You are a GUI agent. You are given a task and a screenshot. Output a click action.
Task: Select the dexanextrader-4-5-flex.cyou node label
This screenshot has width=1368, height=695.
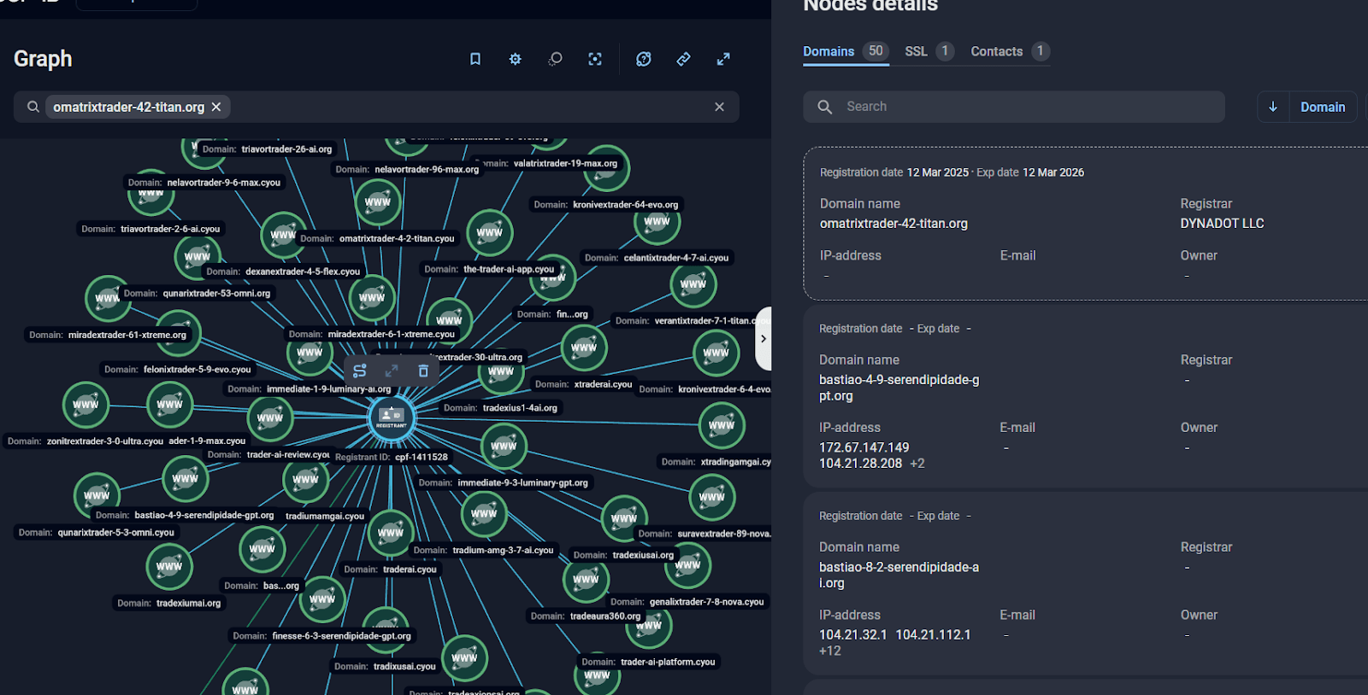coord(283,272)
